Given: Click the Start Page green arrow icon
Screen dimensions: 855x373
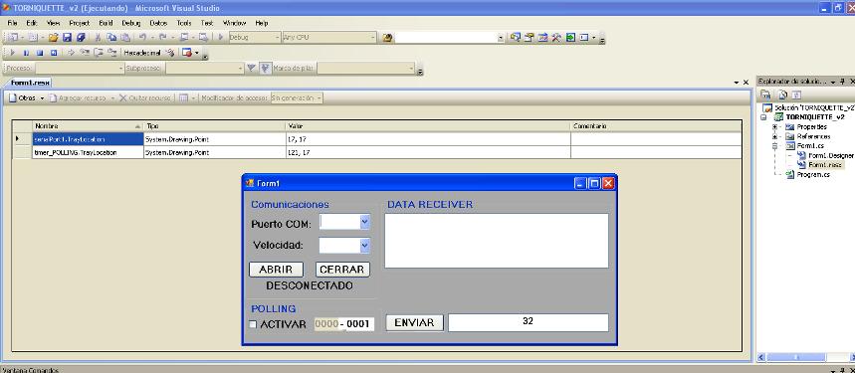Looking at the screenshot, I should pyautogui.click(x=570, y=38).
